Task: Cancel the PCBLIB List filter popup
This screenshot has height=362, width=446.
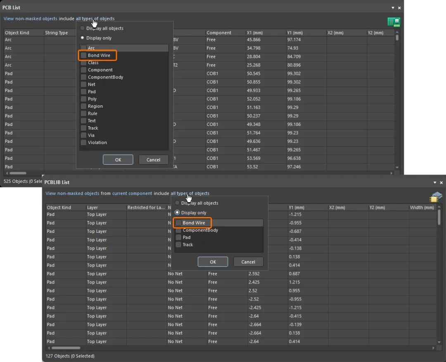Action: click(x=248, y=262)
